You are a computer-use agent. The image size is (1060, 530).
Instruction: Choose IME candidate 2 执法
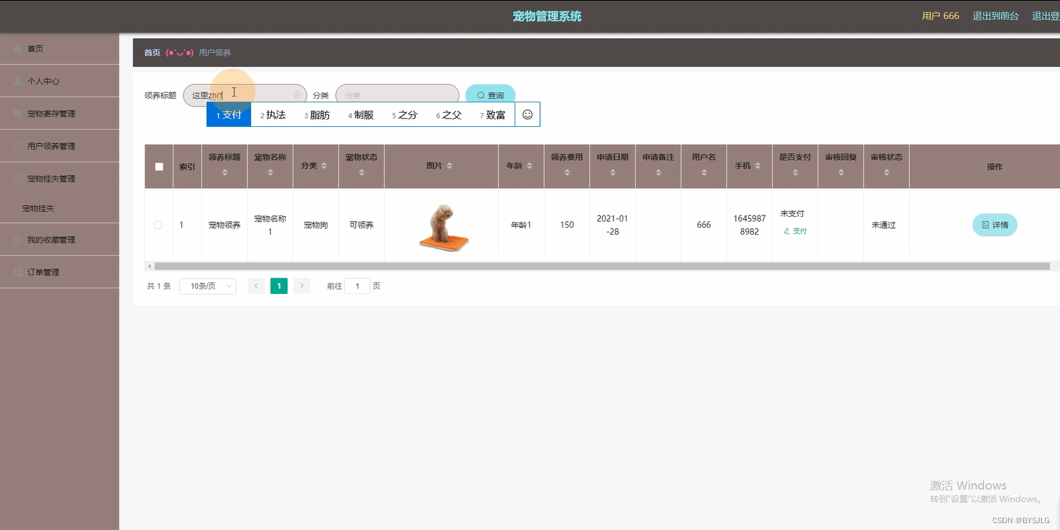coord(273,115)
